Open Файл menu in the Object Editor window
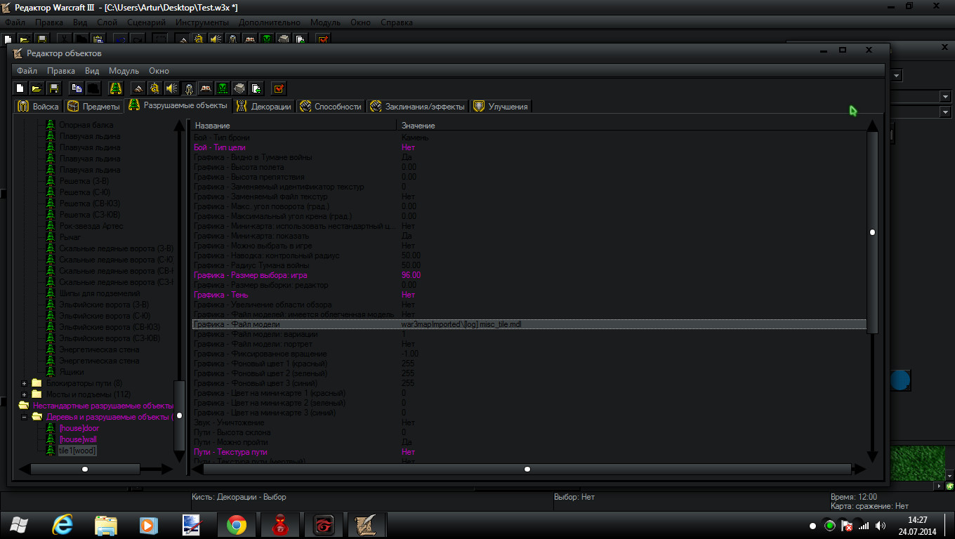Screen dimensions: 955x539 pos(27,71)
